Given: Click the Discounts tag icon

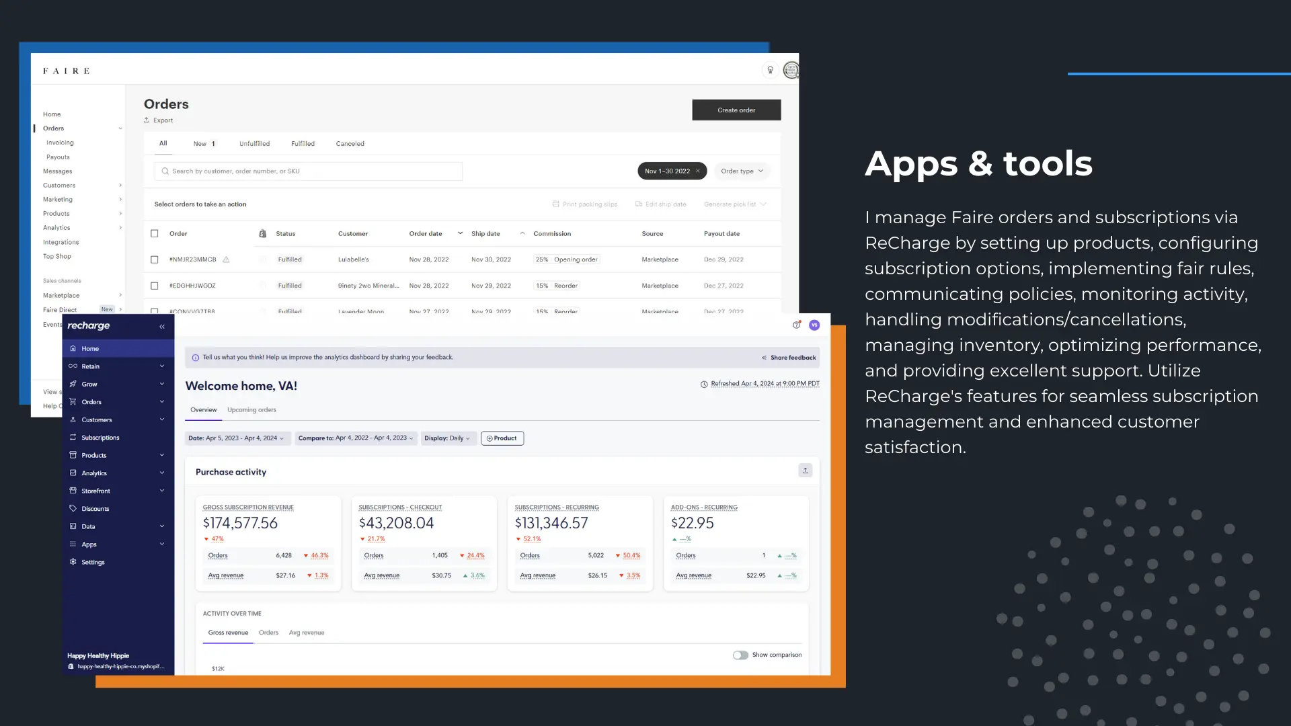Looking at the screenshot, I should pos(73,508).
